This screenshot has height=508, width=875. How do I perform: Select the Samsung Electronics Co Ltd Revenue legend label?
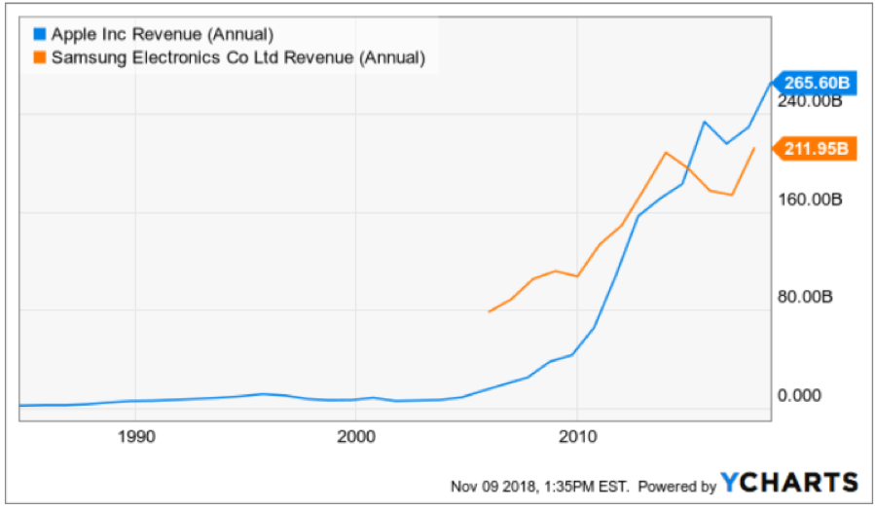point(238,58)
